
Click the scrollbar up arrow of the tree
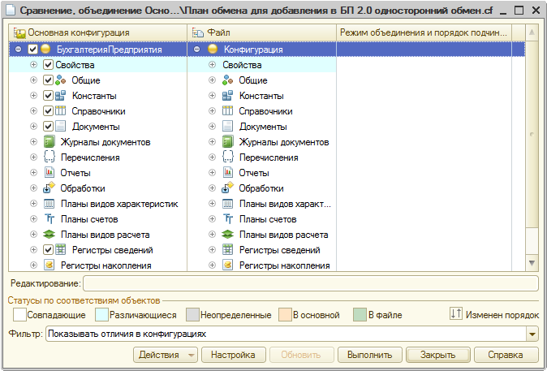point(532,32)
